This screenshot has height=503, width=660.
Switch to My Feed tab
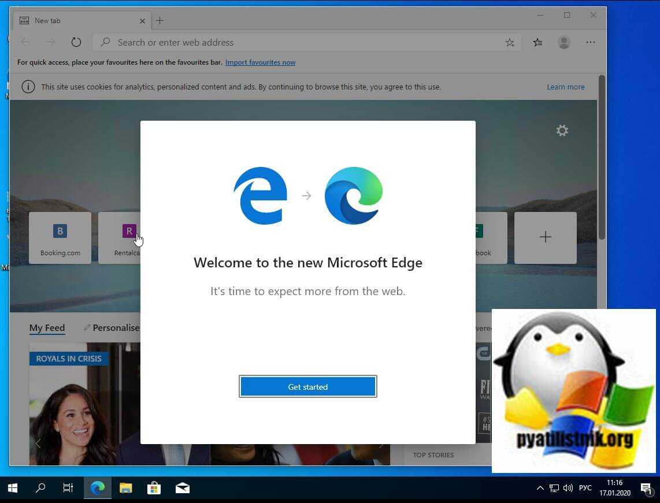click(x=47, y=328)
